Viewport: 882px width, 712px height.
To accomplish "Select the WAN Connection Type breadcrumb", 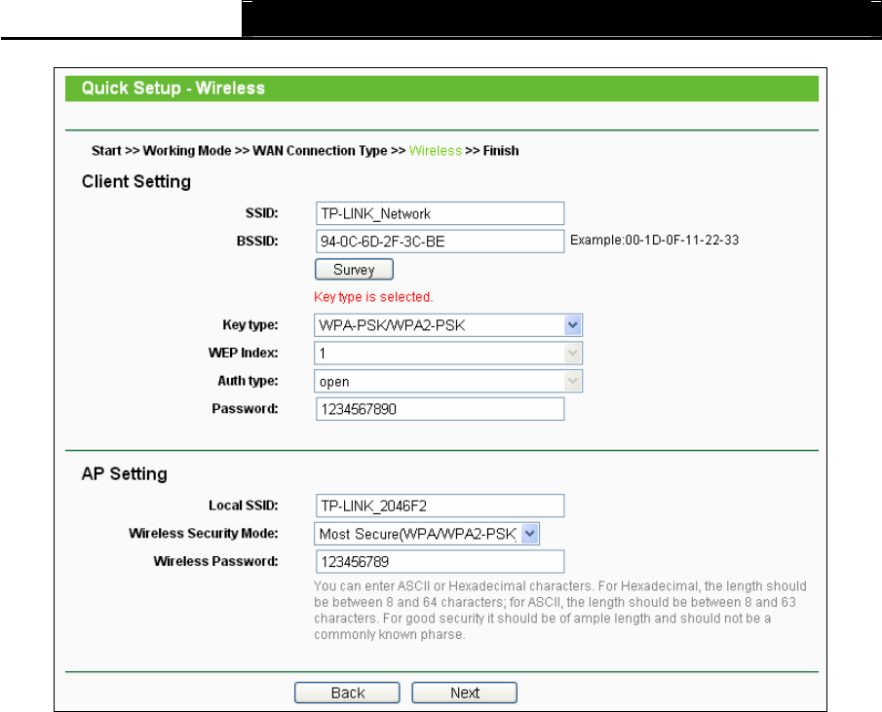I will tap(320, 151).
